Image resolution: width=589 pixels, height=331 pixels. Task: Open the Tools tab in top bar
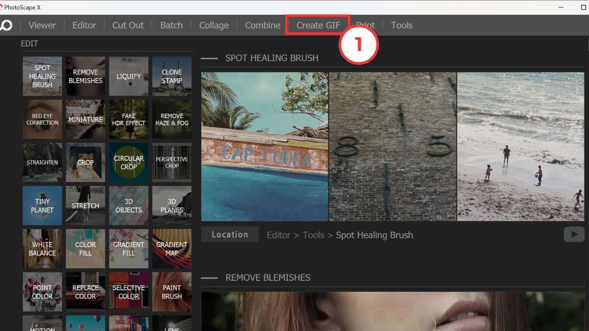(x=402, y=25)
